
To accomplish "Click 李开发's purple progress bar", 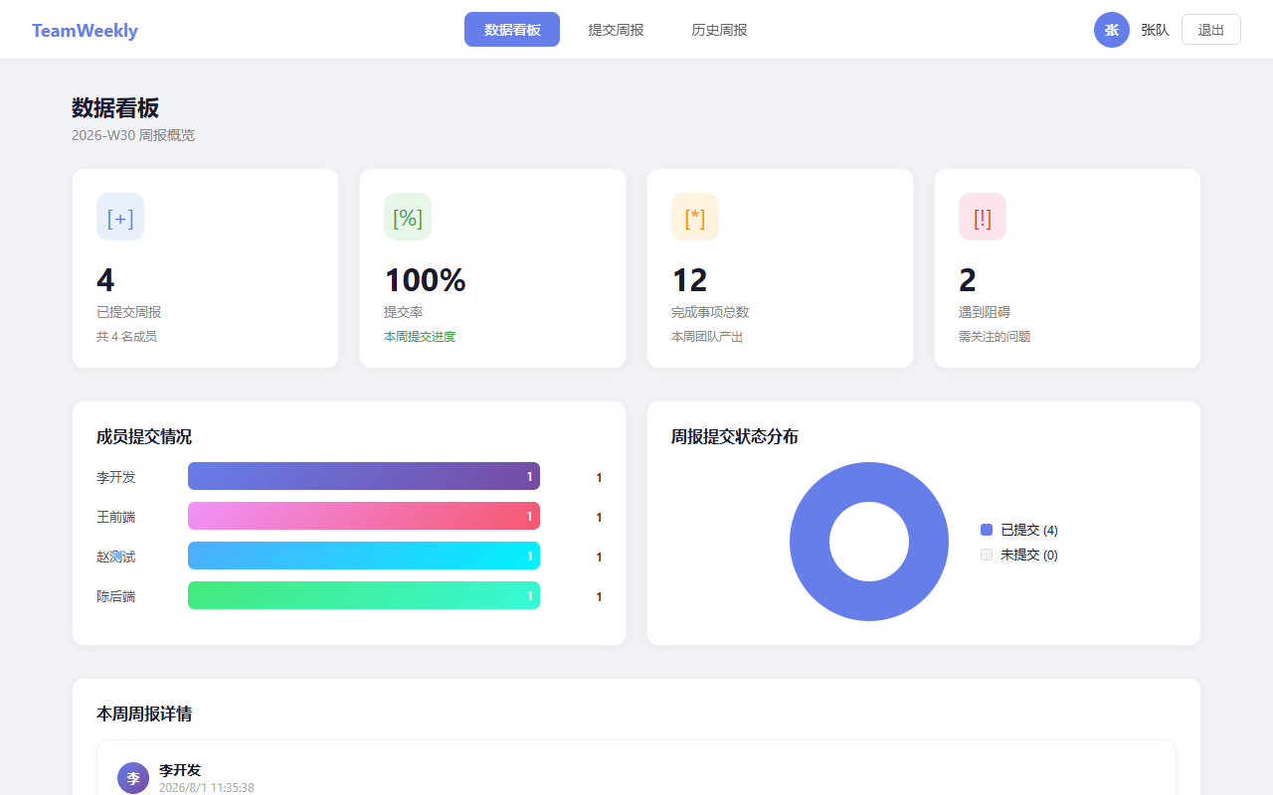I will [364, 476].
